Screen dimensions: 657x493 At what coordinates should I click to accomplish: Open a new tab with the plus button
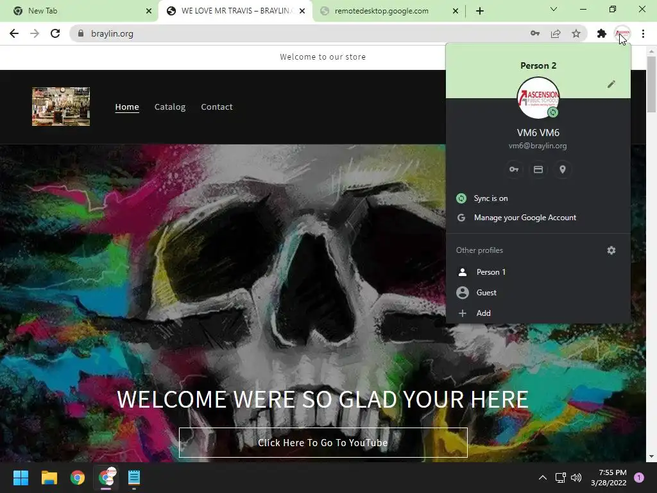480,11
